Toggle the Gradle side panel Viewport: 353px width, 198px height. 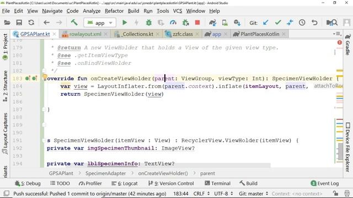pyautogui.click(x=348, y=45)
